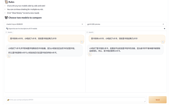This screenshot has width=175, height=105.
Task: Click the user question bubble in Model B
Action: point(127,39)
